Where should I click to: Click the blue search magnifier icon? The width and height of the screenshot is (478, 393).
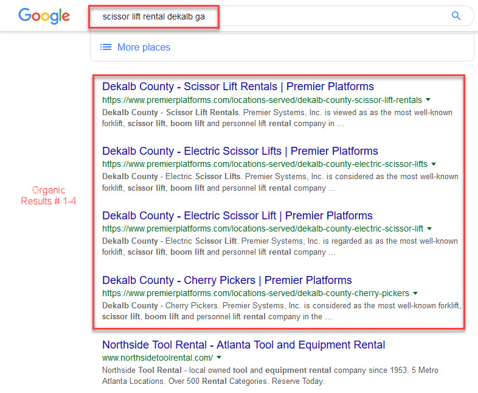(x=456, y=16)
